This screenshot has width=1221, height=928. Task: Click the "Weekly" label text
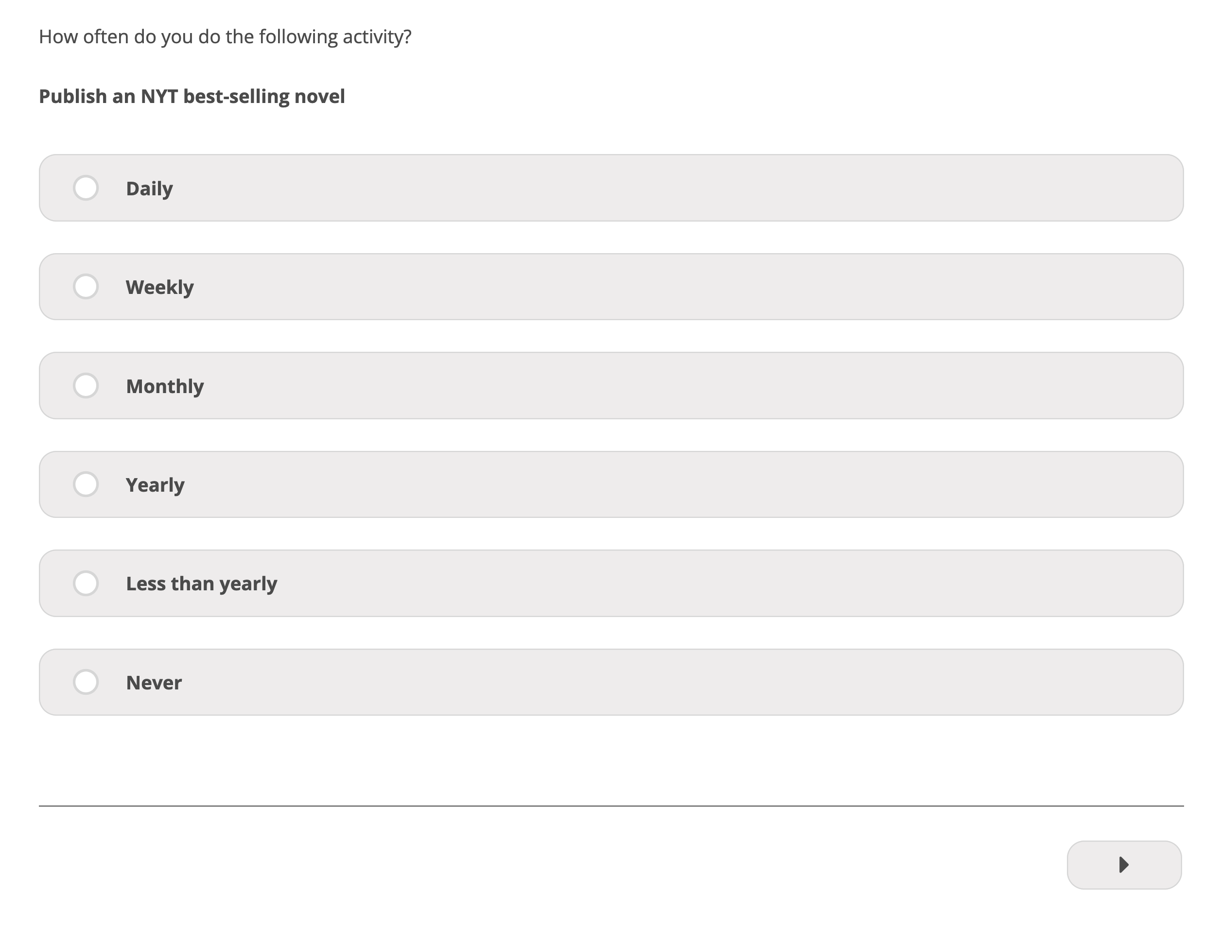point(159,287)
